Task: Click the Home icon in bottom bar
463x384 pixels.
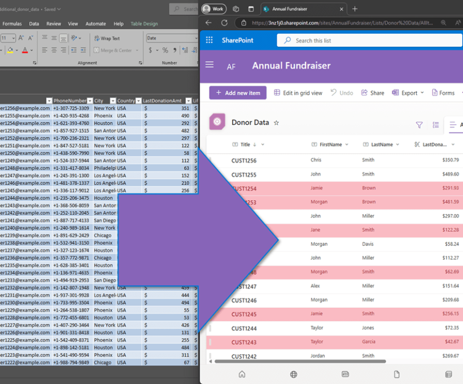Action: click(x=242, y=374)
